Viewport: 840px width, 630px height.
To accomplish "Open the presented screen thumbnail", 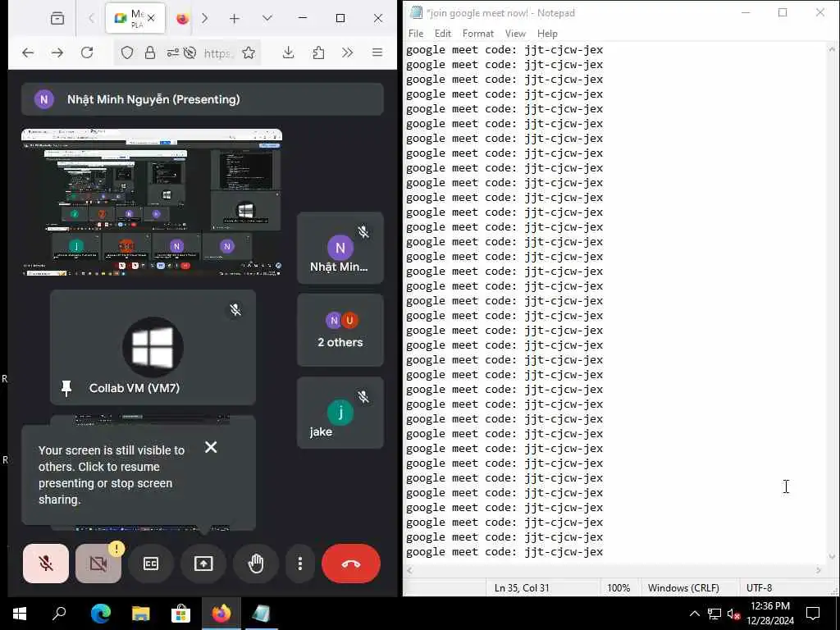I will pos(152,203).
